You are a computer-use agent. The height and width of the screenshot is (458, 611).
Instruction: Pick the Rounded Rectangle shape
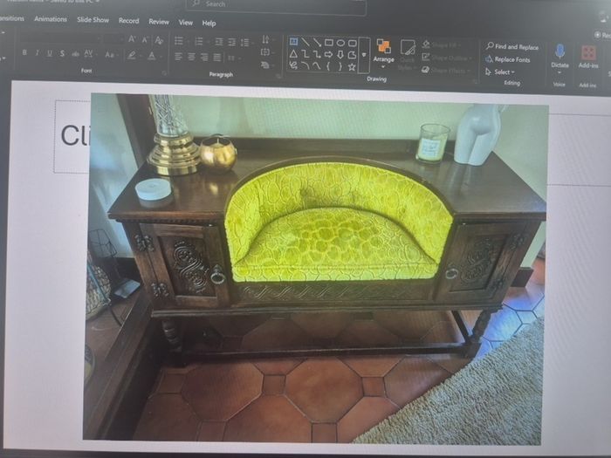tap(353, 43)
